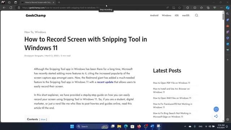Image resolution: width=231 pixels, height=130 pixels.
Task: Open 'How to Fix Bing Search Not Working' post
Action: [172, 115]
